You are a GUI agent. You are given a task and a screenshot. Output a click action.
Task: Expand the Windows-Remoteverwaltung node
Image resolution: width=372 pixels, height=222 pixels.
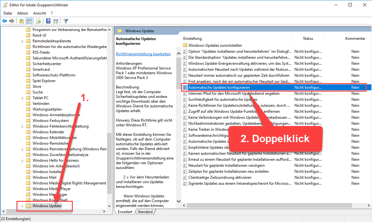pyautogui.click(x=22, y=149)
